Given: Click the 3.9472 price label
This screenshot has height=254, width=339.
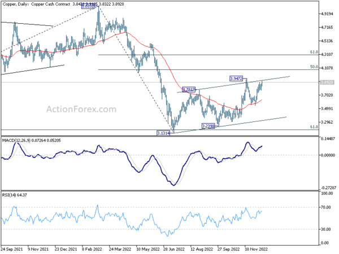Looking at the screenshot, I should pyautogui.click(x=236, y=78).
